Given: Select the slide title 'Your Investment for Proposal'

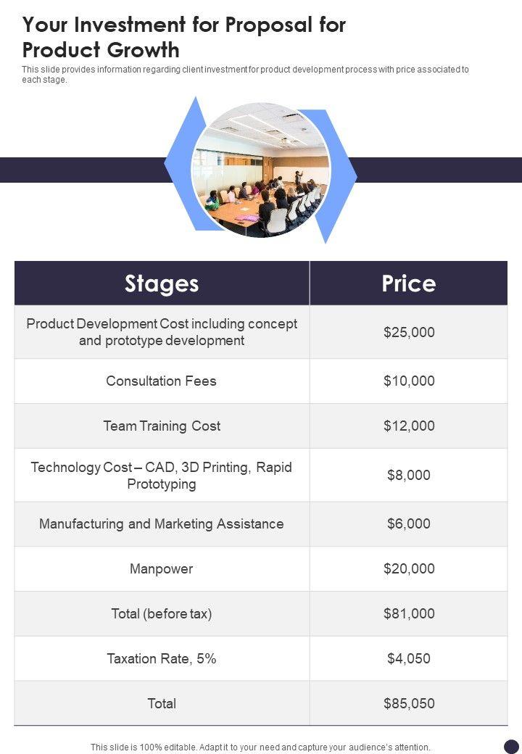Looking at the screenshot, I should point(184,37).
